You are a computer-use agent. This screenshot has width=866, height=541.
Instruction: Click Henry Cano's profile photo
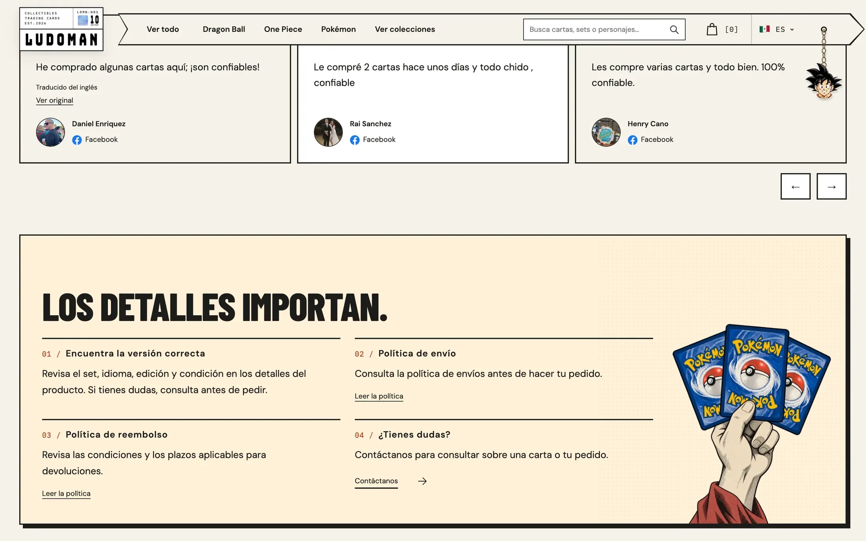pos(606,132)
